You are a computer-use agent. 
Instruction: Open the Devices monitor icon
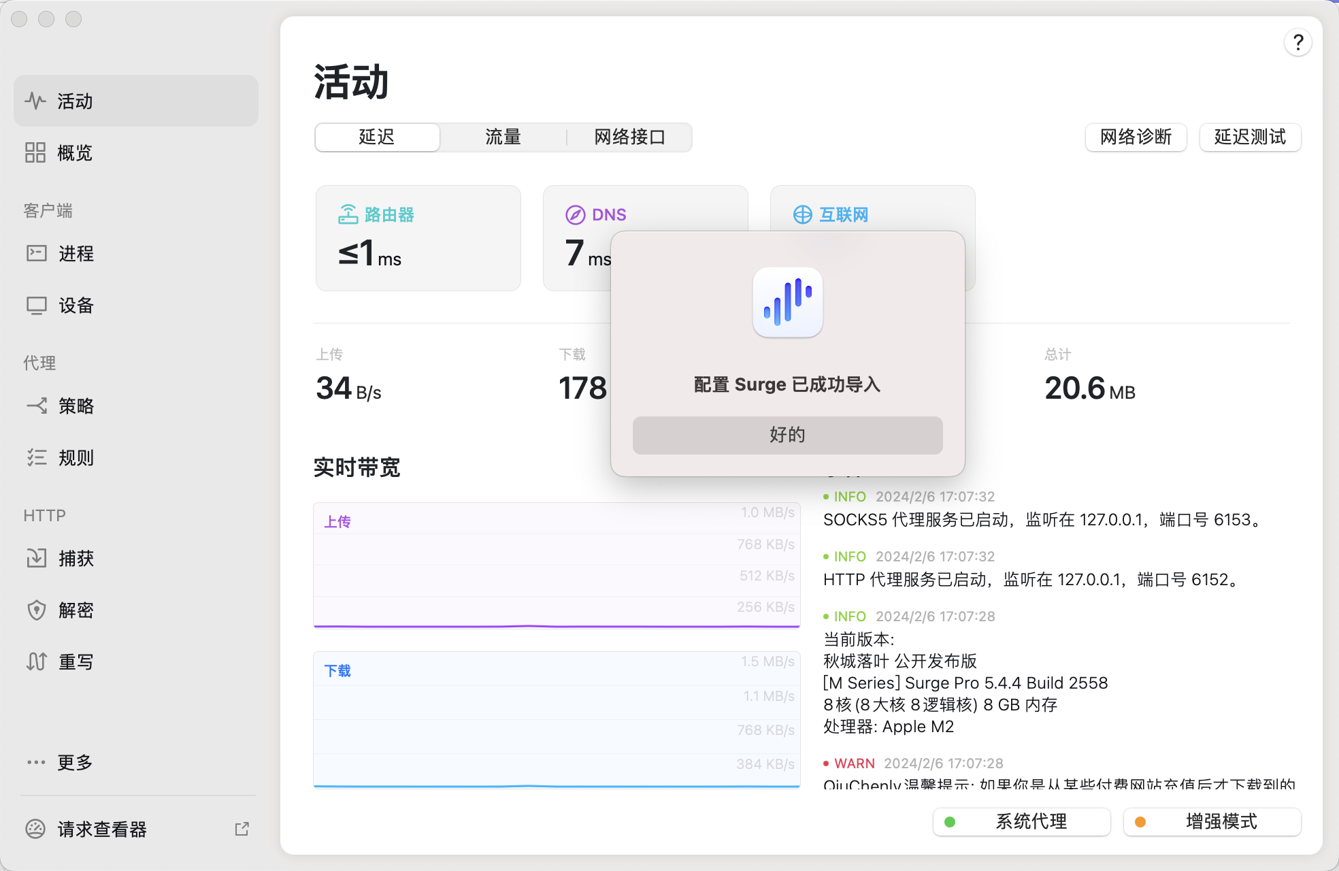click(37, 306)
